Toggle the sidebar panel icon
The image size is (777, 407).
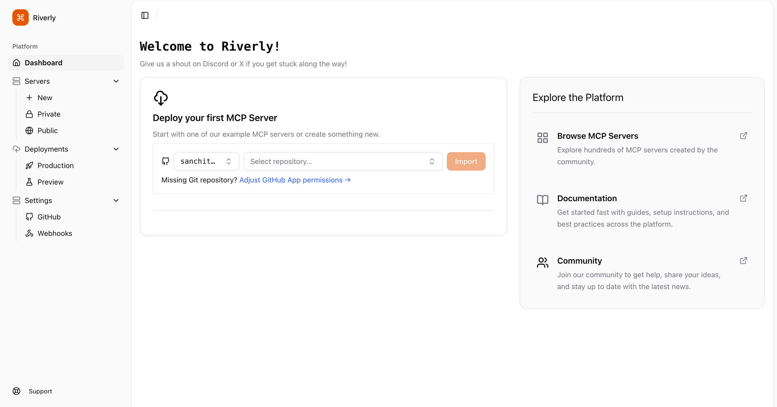point(145,15)
